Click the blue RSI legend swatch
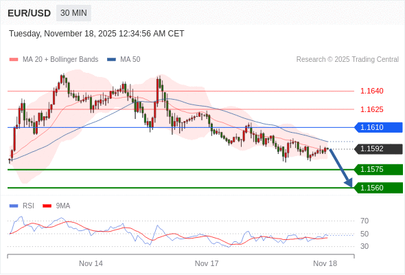This screenshot has width=405, height=275. (14, 206)
